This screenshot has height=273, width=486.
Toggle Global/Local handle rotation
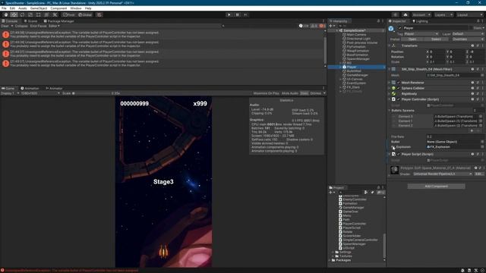coord(85,14)
